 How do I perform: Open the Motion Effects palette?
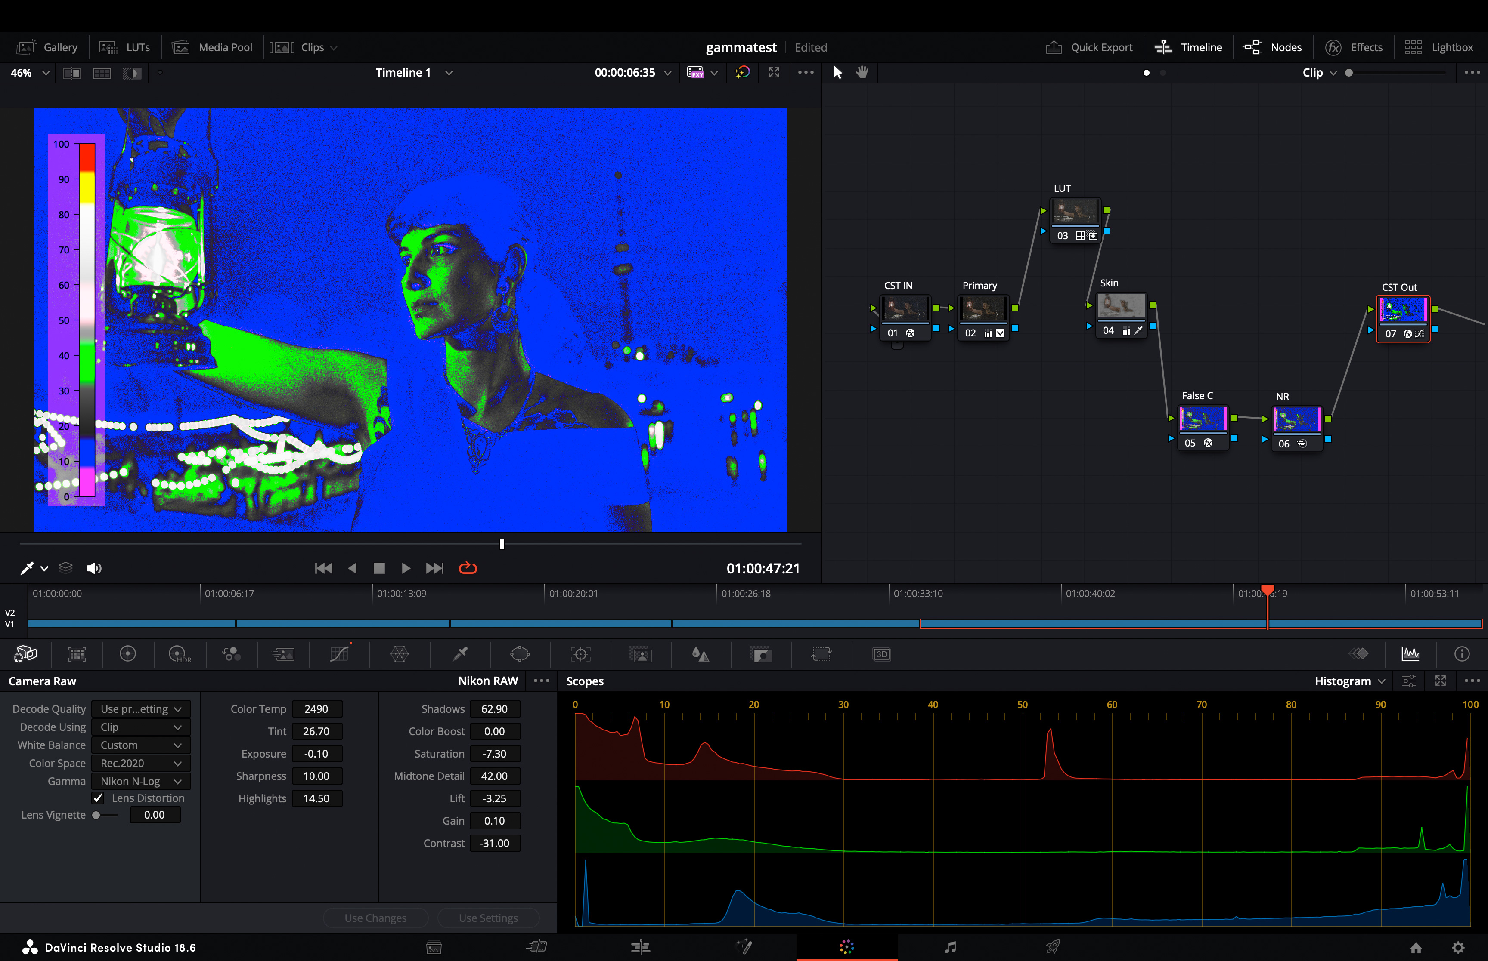283,654
